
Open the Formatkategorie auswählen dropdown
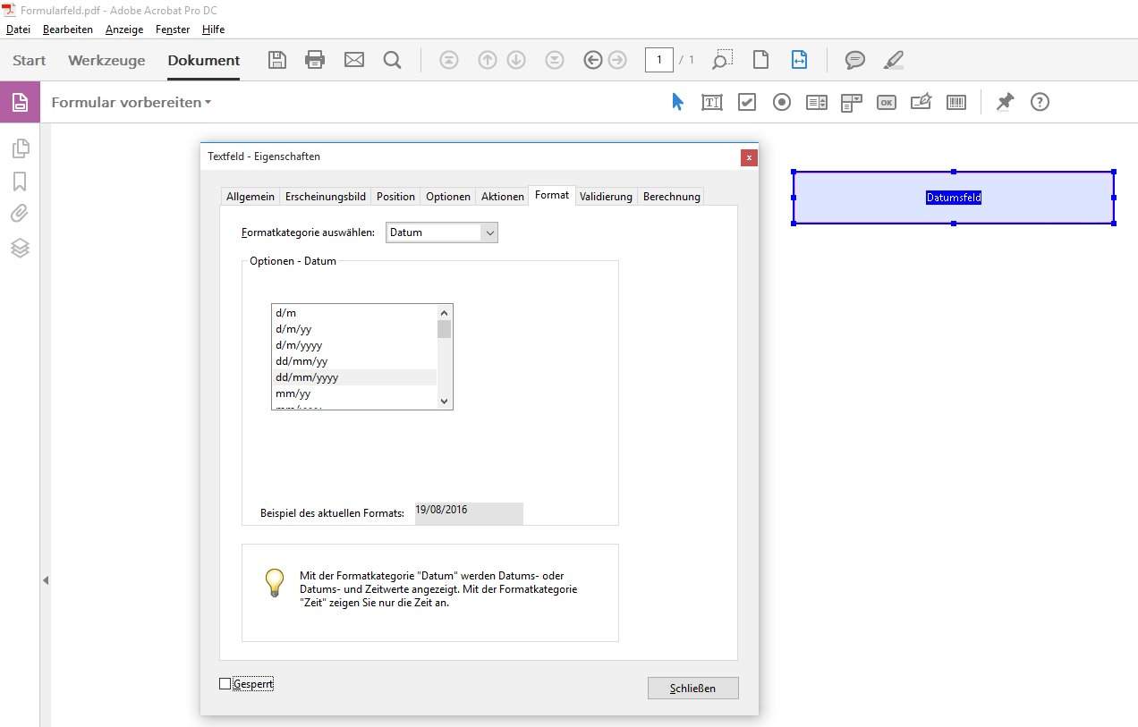pyautogui.click(x=488, y=232)
